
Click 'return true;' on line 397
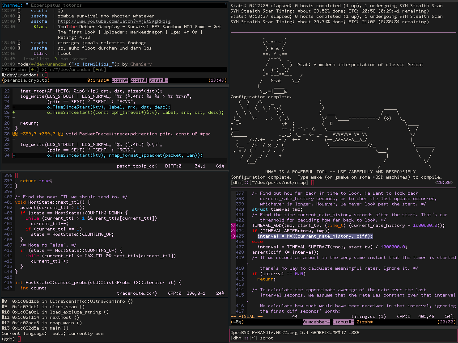36,181
